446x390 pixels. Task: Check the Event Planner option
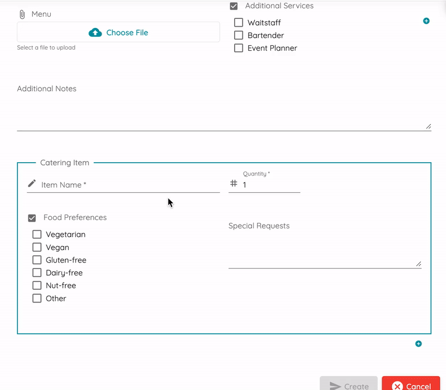[x=239, y=48]
